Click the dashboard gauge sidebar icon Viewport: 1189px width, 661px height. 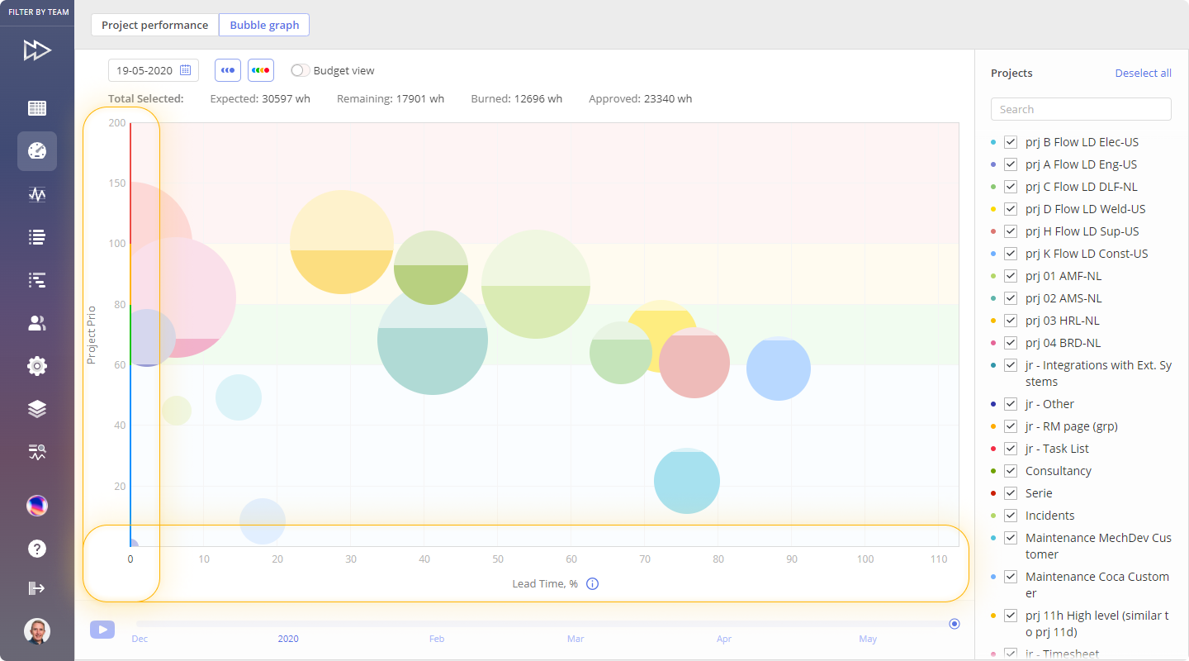pyautogui.click(x=37, y=151)
